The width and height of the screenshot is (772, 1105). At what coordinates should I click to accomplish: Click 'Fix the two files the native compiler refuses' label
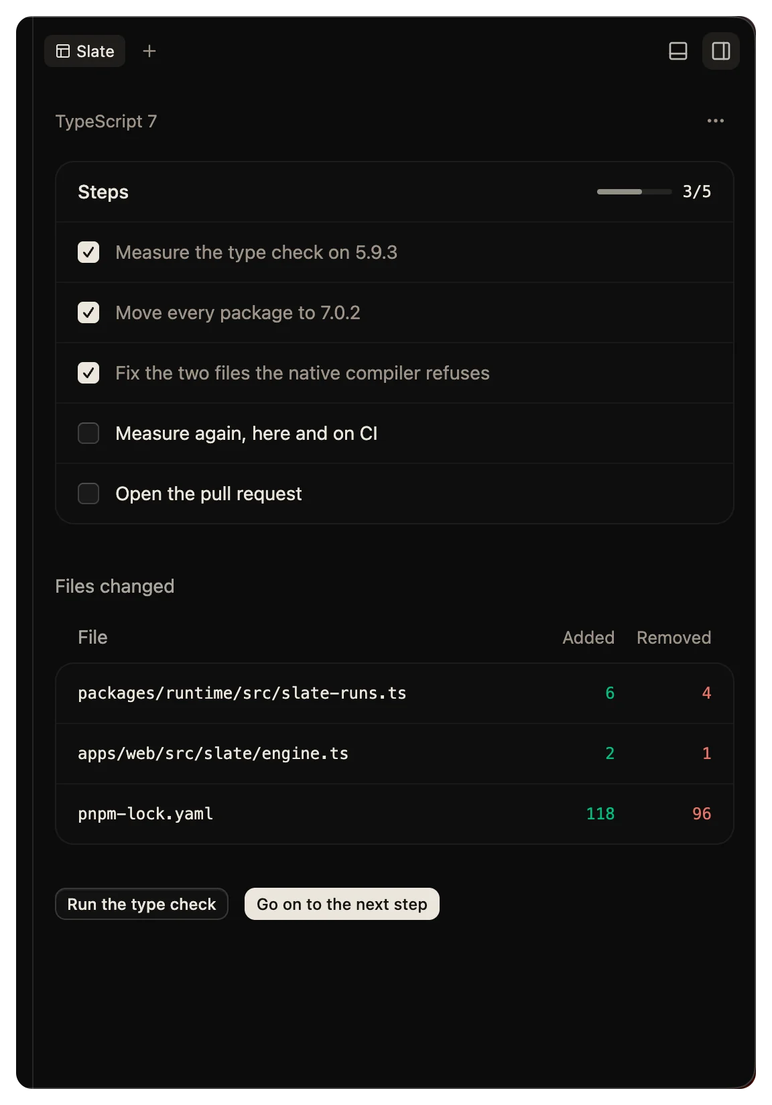tap(302, 373)
